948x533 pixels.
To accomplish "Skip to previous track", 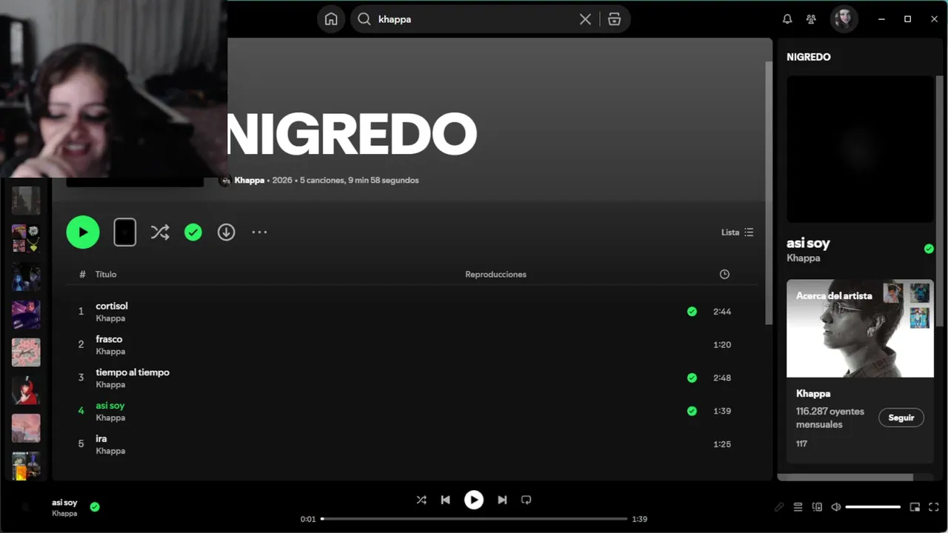I will pos(445,500).
